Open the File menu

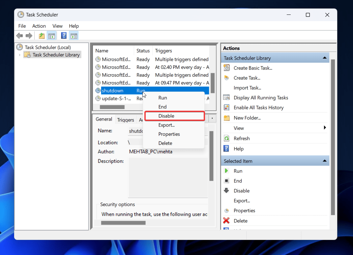coord(22,26)
